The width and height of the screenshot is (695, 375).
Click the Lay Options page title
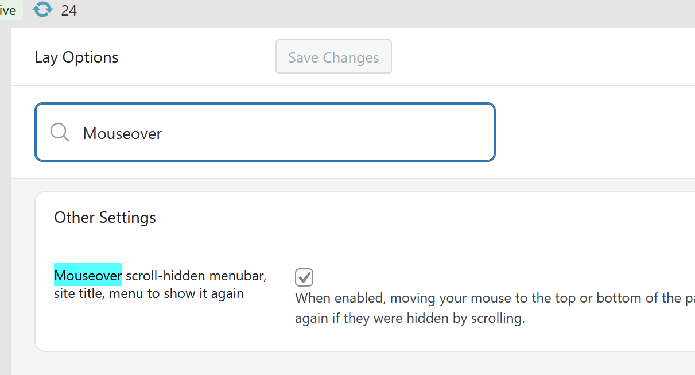(x=76, y=57)
